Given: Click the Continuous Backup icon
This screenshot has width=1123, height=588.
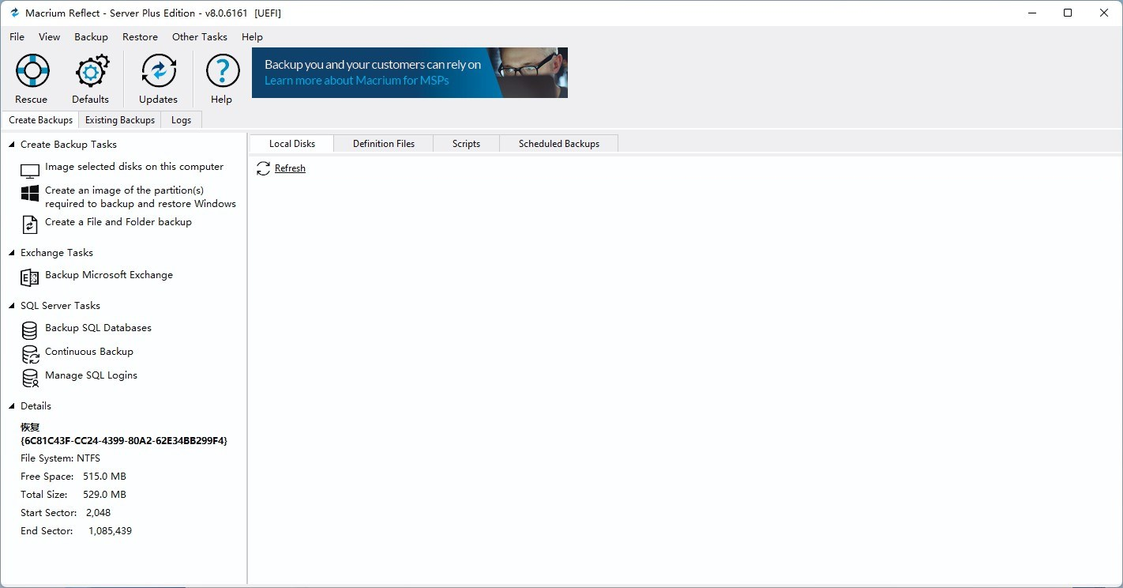Looking at the screenshot, I should click(30, 354).
